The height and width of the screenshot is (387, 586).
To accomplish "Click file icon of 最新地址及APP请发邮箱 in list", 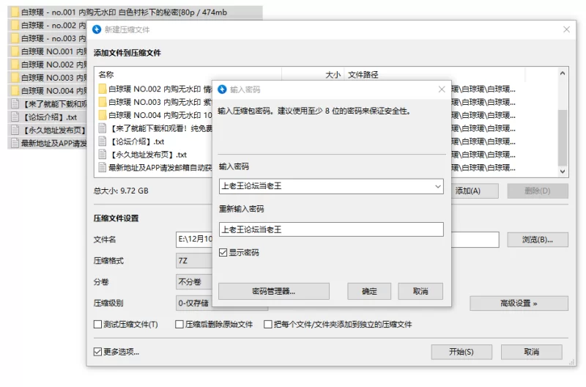I will pos(103,168).
